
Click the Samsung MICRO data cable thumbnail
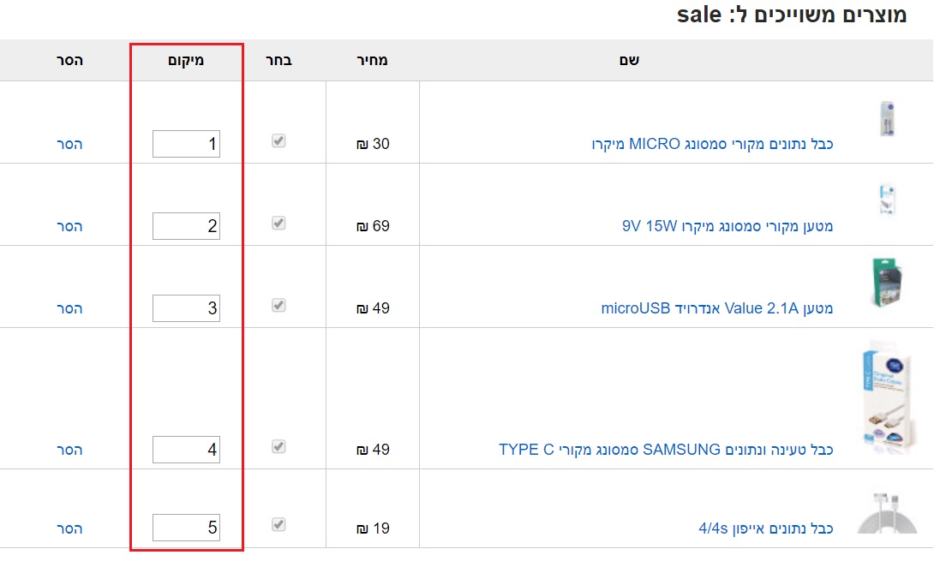[x=886, y=119]
